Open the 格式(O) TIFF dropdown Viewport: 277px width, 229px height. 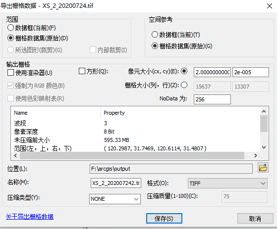coord(227,183)
